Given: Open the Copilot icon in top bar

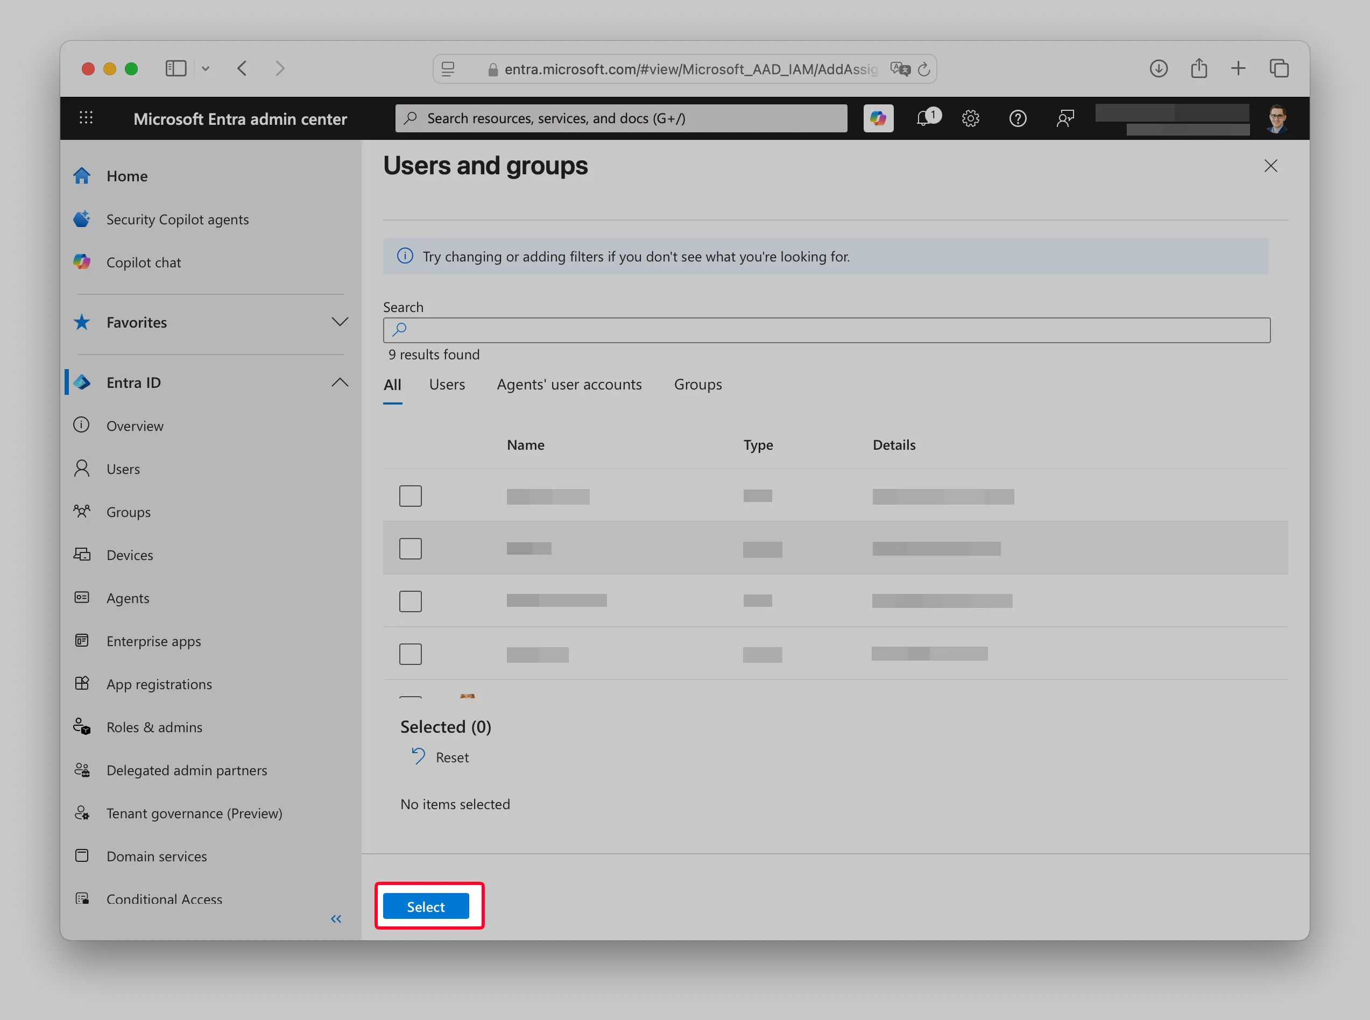Looking at the screenshot, I should [878, 118].
